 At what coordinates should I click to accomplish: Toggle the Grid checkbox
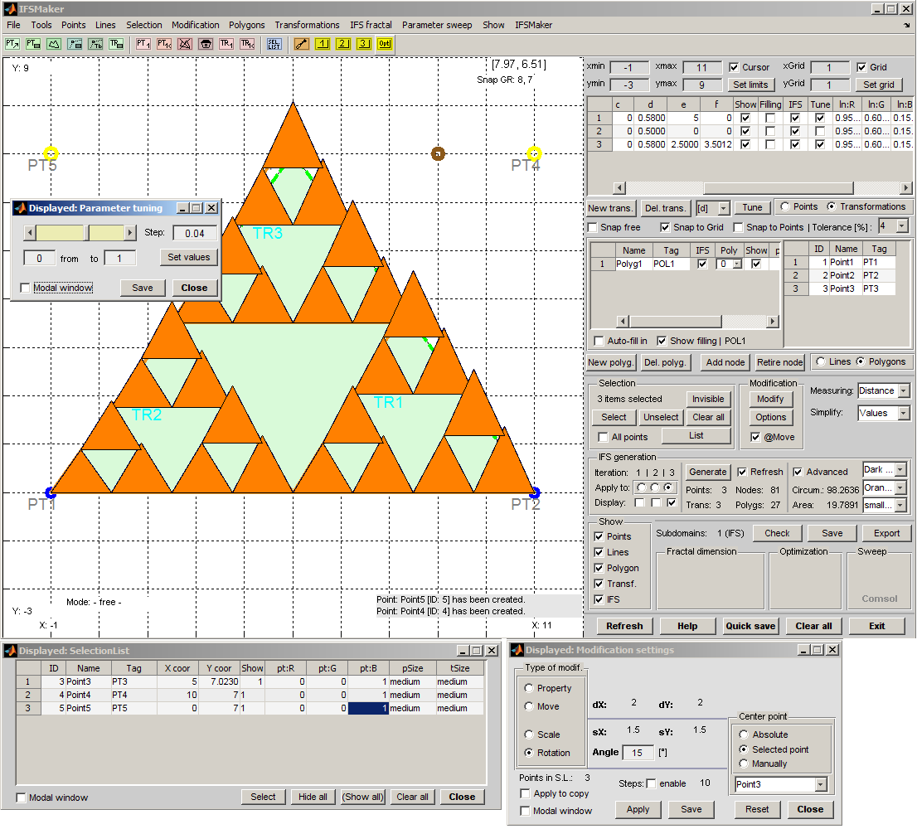[x=861, y=67]
